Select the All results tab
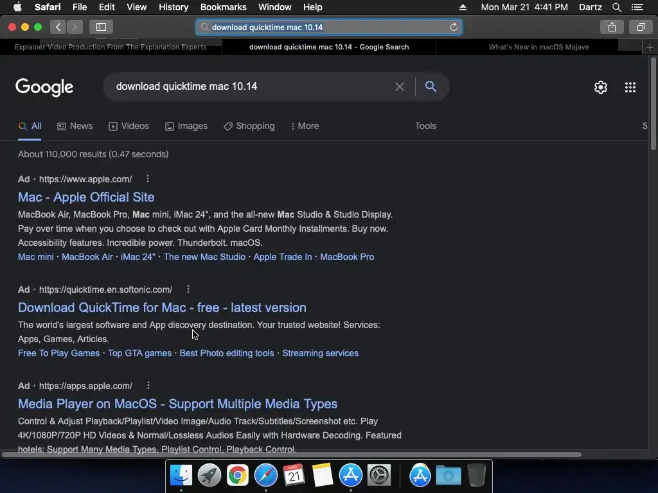Viewport: 658px width, 493px height. [x=30, y=126]
